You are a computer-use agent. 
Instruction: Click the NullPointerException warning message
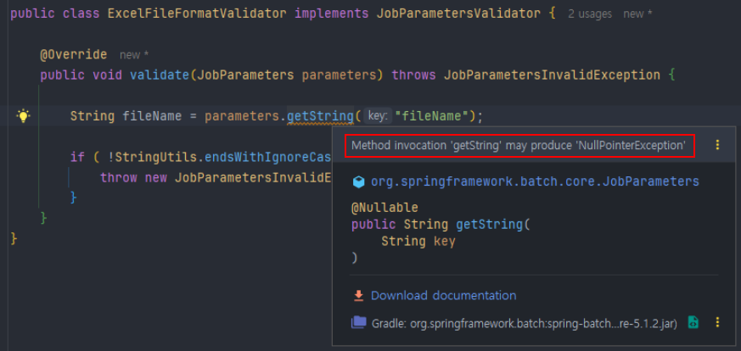[x=519, y=146]
